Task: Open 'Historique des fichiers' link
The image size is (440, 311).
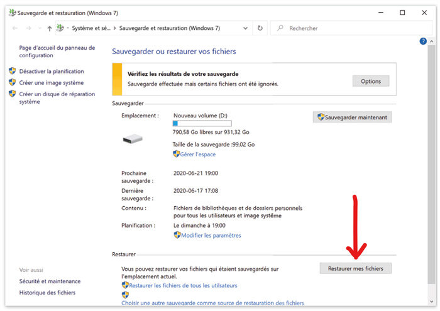Action: point(47,293)
